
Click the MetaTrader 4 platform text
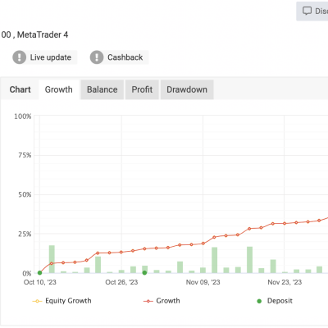point(43,34)
